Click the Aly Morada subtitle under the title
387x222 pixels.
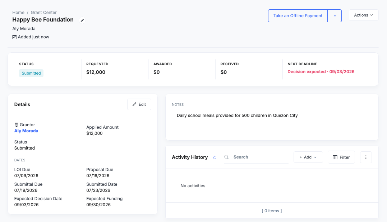pyautogui.click(x=24, y=29)
